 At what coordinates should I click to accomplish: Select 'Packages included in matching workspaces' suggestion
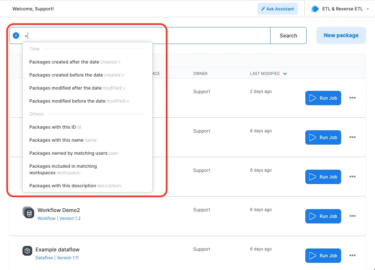[x=88, y=169]
